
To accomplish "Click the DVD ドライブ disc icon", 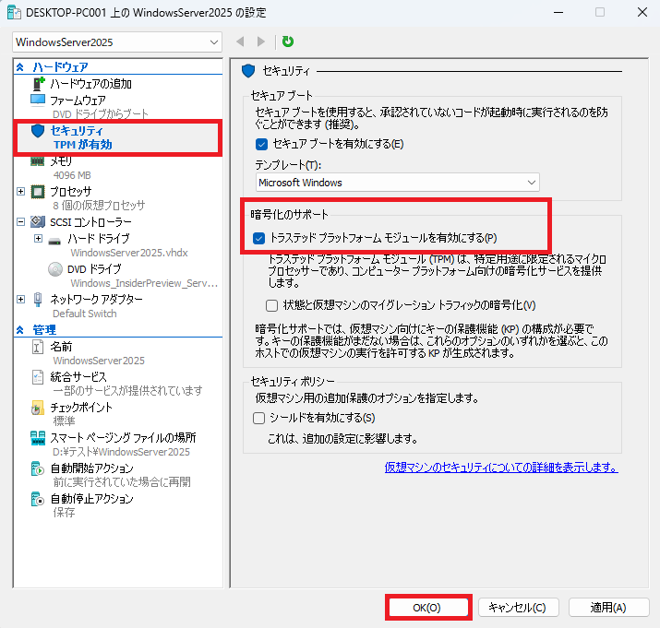I will (55, 269).
